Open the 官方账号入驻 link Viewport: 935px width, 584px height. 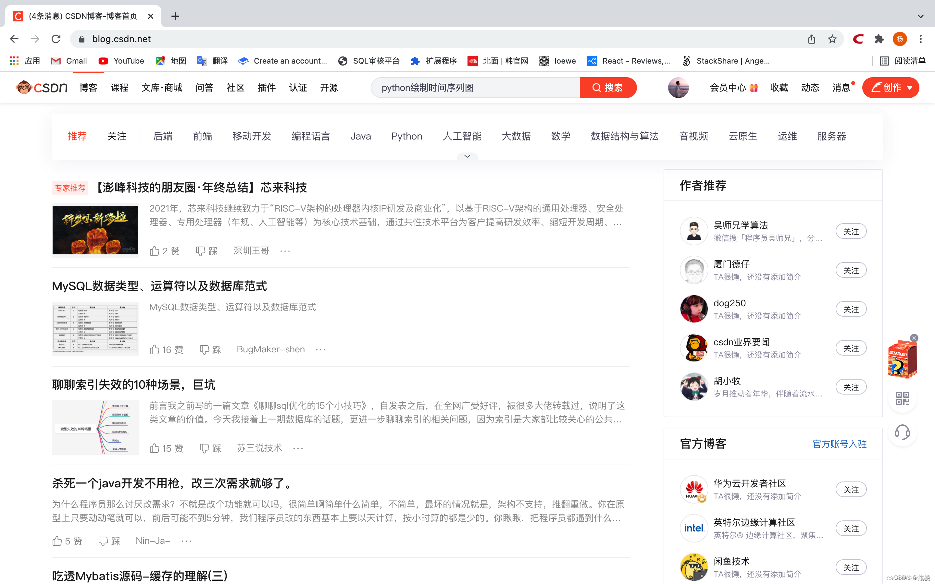pyautogui.click(x=839, y=444)
